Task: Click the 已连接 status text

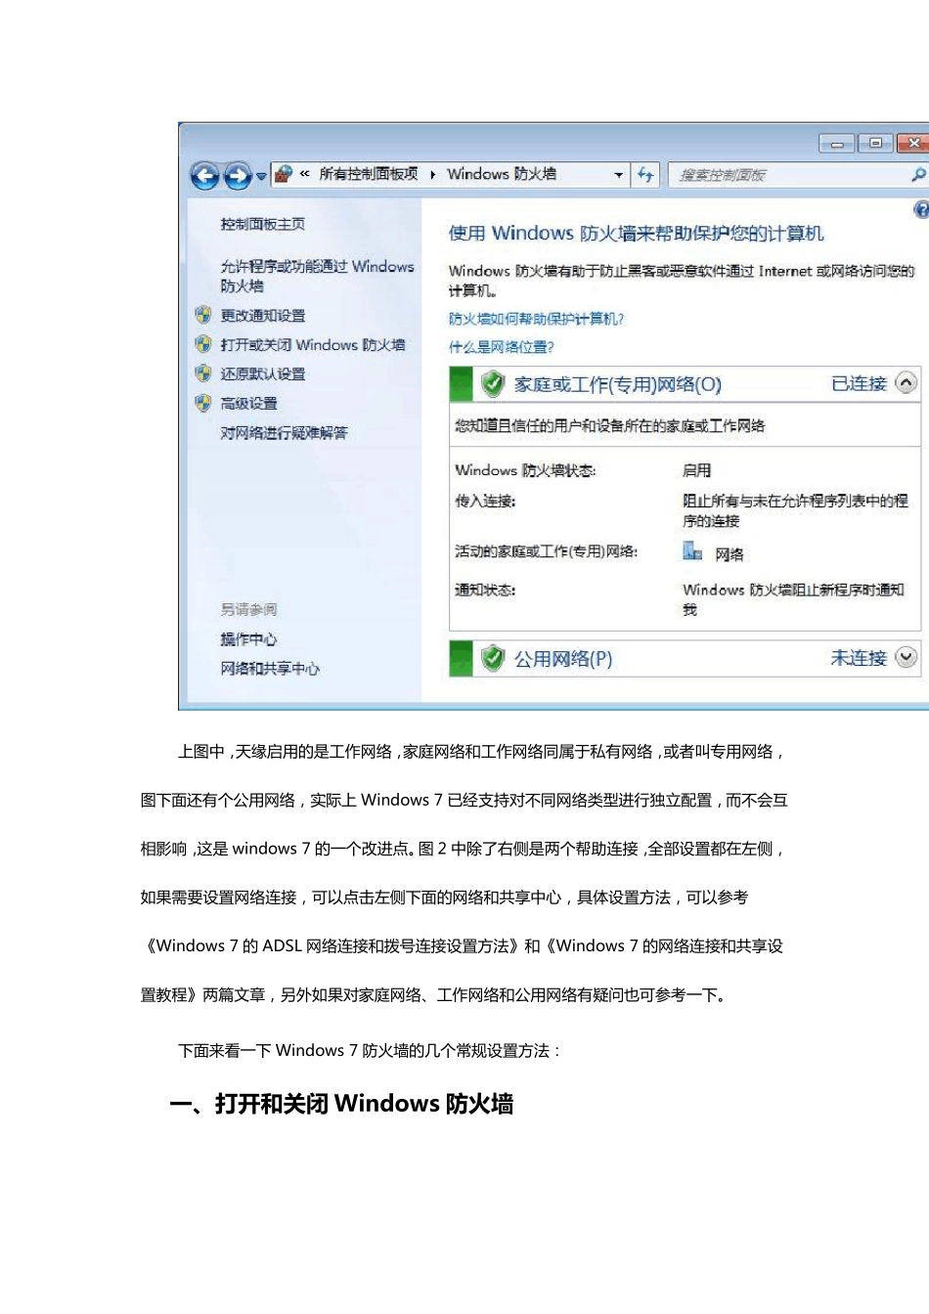Action: [x=859, y=383]
